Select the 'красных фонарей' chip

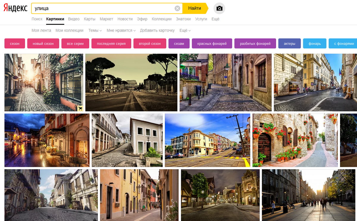[x=212, y=43]
